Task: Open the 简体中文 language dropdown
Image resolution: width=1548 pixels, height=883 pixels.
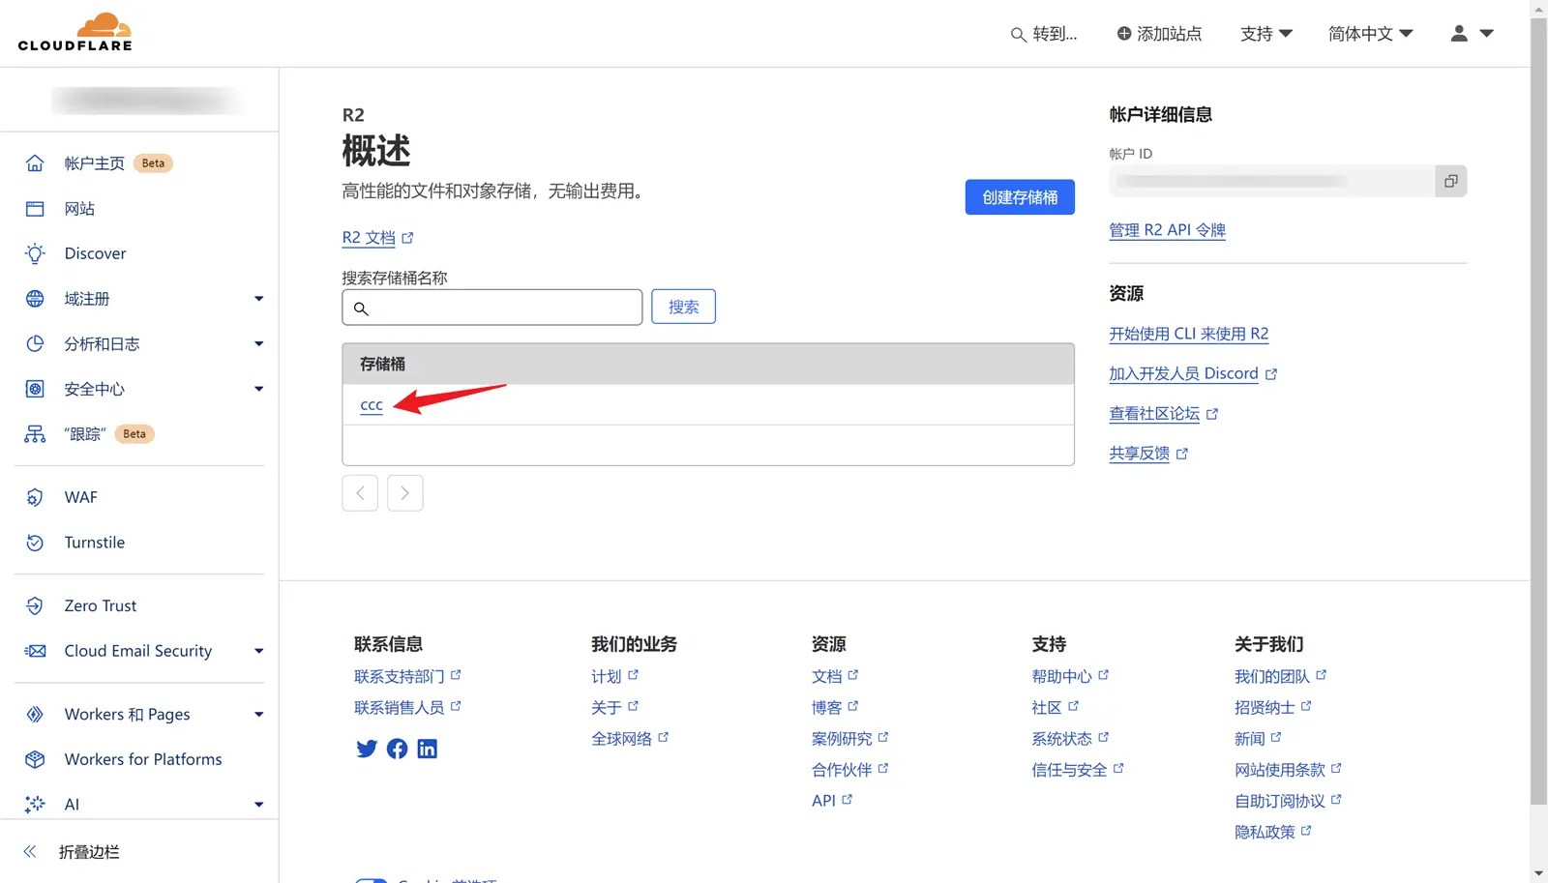Action: coord(1370,34)
